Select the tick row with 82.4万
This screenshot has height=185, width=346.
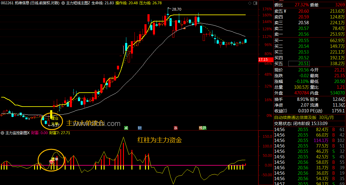(x=310, y=129)
